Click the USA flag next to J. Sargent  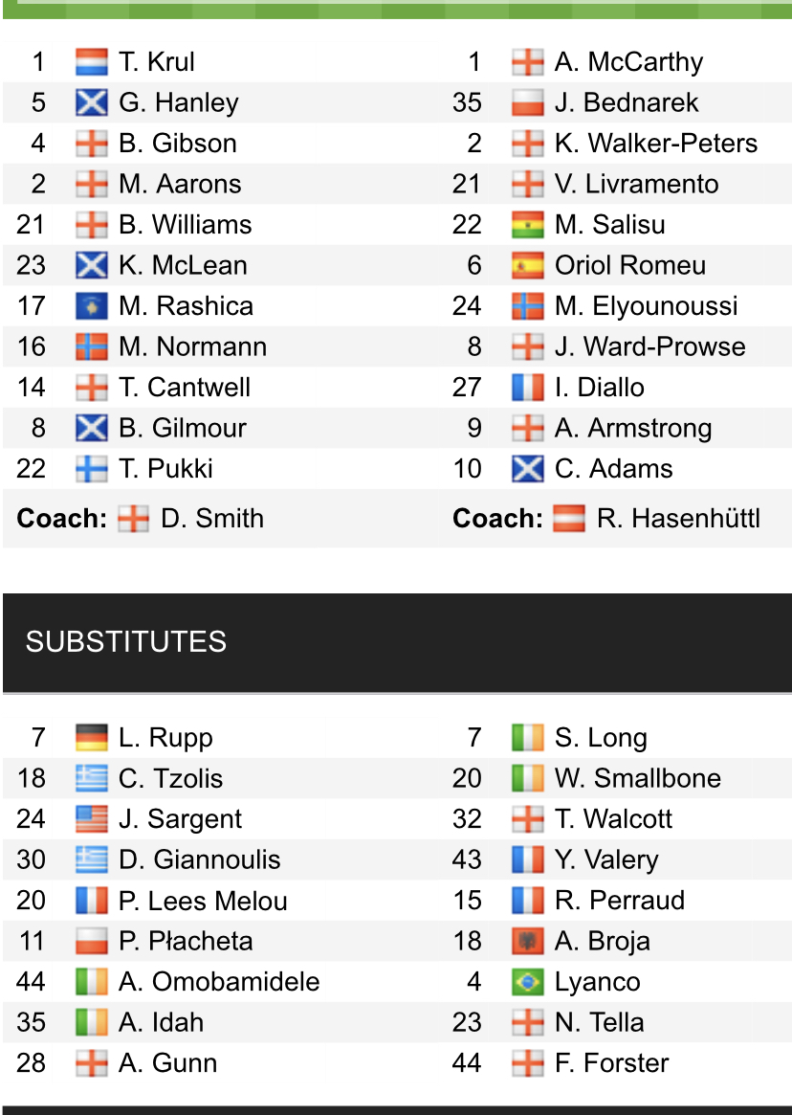(x=92, y=819)
